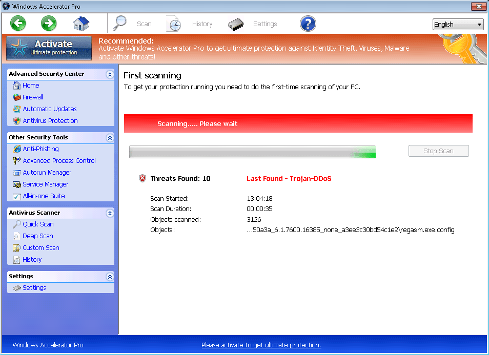The image size is (489, 355).
Task: Collapse the Other Security Tools section
Action: 109,138
